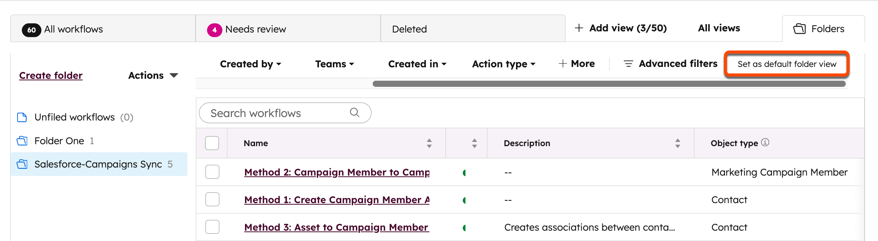Click the Contact cell in Method 3 row
Viewport: 878px width, 241px height.
(729, 227)
